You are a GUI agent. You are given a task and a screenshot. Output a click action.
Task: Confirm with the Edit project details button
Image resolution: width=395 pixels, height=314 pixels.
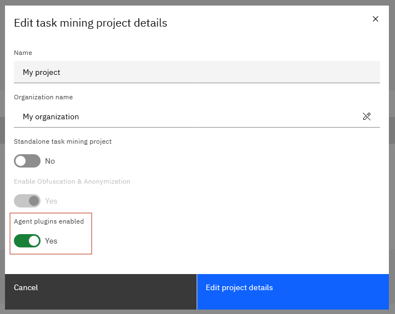pyautogui.click(x=293, y=288)
